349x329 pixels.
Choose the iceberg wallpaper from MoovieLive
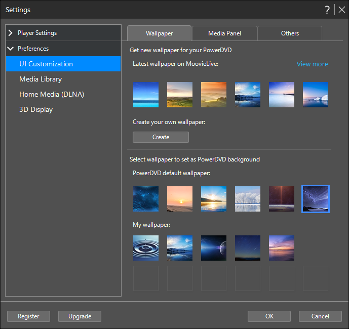pos(316,95)
